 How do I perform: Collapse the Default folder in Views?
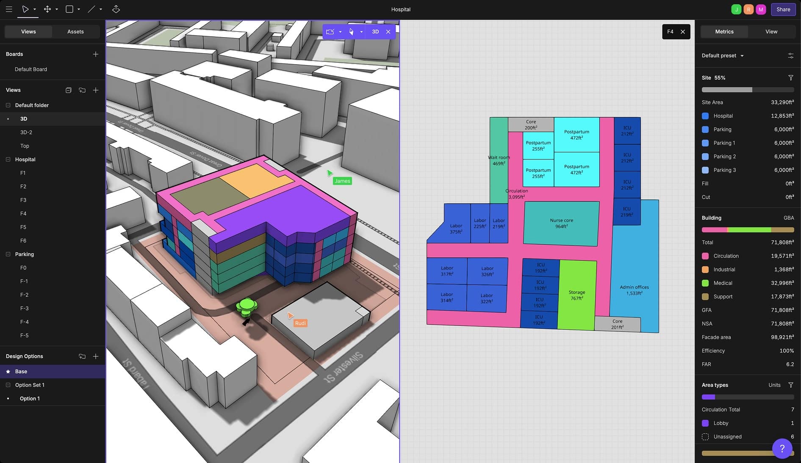point(8,105)
